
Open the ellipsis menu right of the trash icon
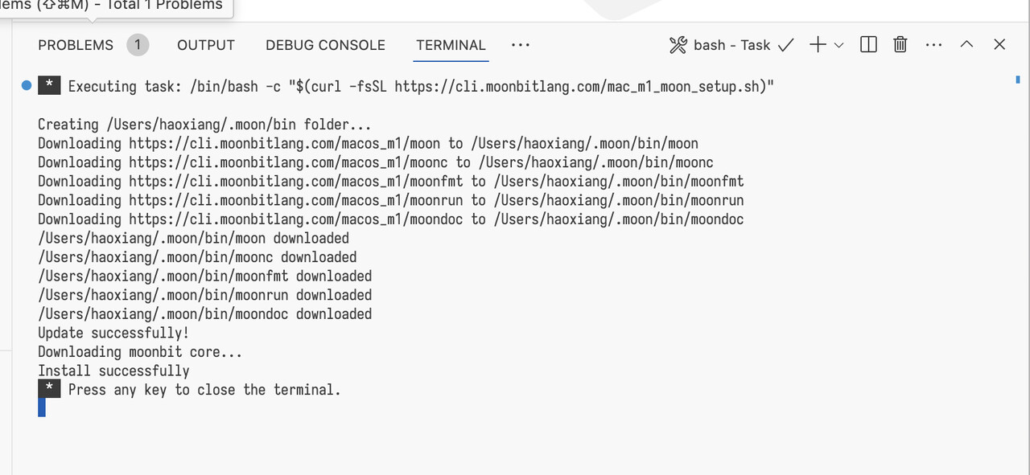coord(933,45)
